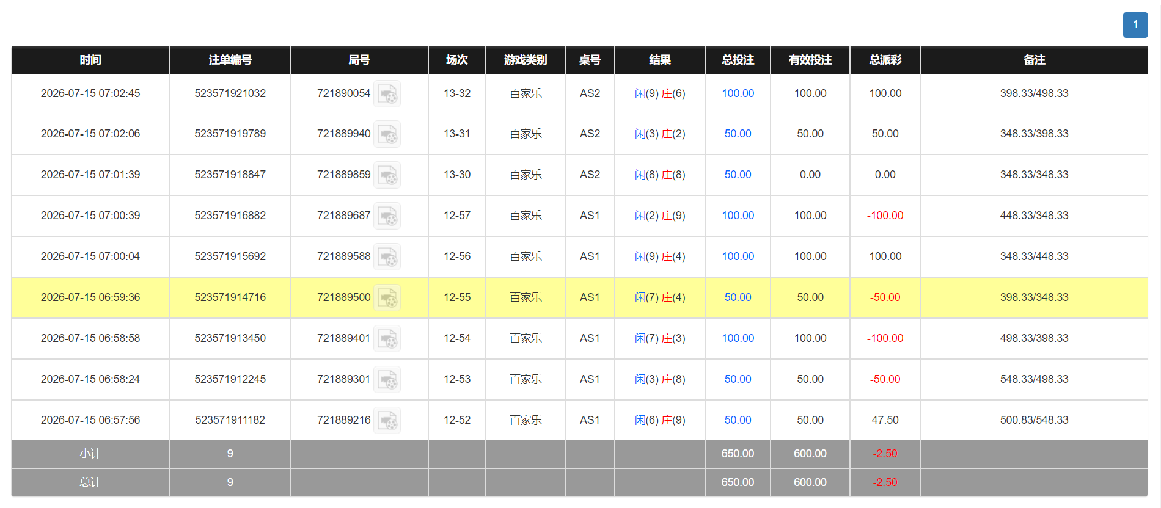
Task: Click the 备注 column header
Action: click(x=1034, y=60)
